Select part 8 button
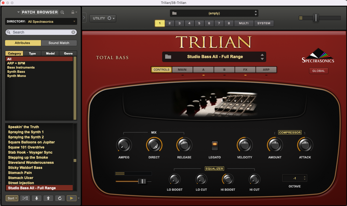Viewport: 347px width, 206px height. 229,23
